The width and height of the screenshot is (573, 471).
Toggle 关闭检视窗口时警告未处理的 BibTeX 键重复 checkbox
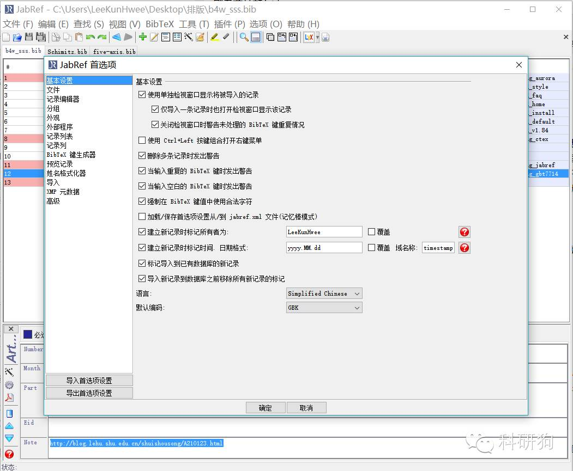(155, 124)
